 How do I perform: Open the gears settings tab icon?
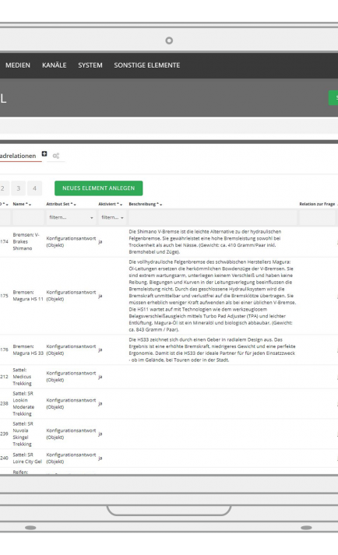coord(56,156)
